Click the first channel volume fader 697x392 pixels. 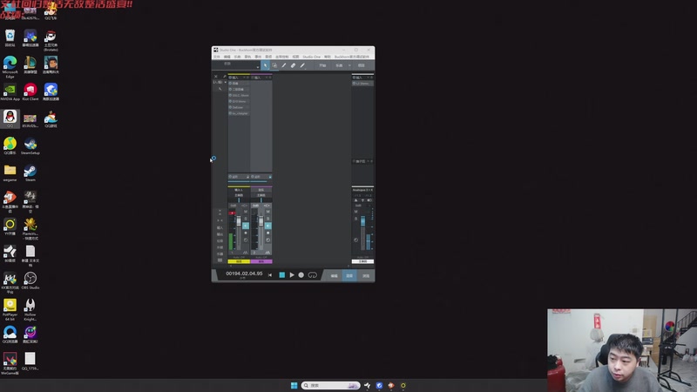[x=239, y=221]
